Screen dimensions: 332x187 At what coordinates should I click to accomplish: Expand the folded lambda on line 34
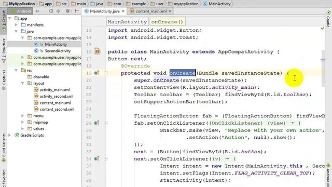pos(106,158)
